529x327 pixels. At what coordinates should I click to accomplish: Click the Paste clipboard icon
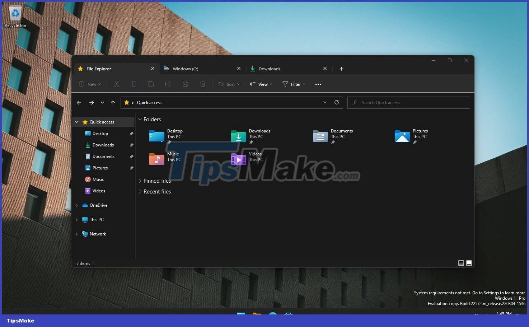click(x=151, y=84)
